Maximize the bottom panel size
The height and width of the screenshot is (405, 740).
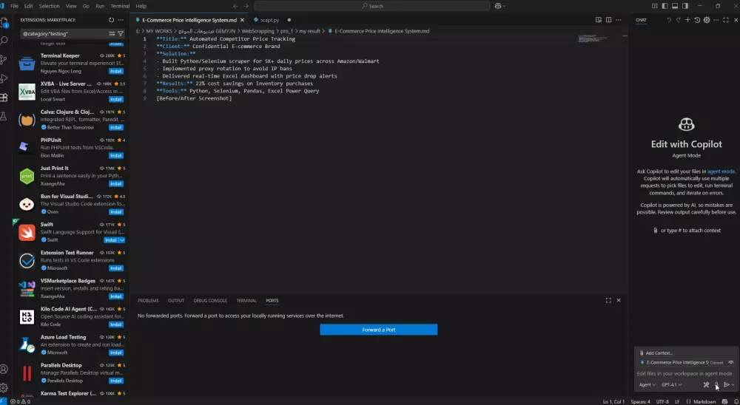point(608,300)
